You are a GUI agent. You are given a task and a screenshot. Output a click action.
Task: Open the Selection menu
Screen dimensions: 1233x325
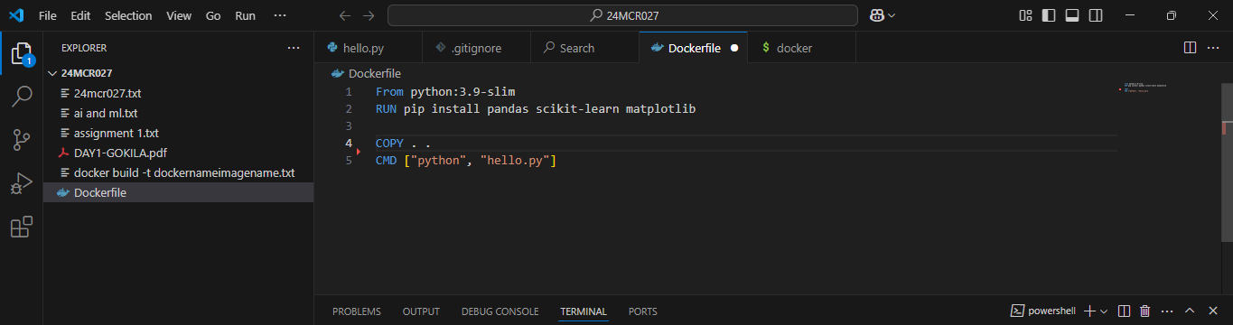[128, 15]
